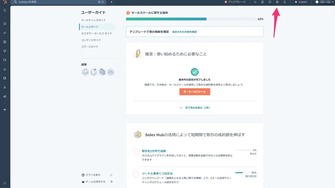
Task: Click the fourth achievement badge under 成果
Action: tap(111, 72)
